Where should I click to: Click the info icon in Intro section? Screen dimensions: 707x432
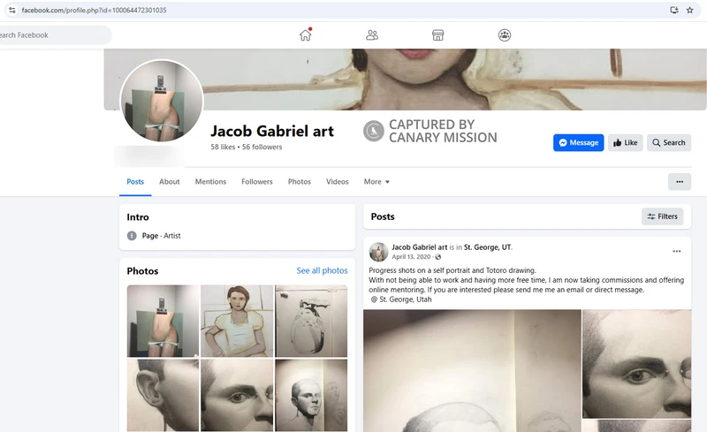click(132, 235)
